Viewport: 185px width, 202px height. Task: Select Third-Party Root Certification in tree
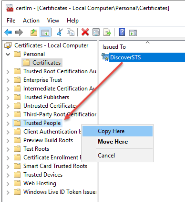[x=60, y=114]
